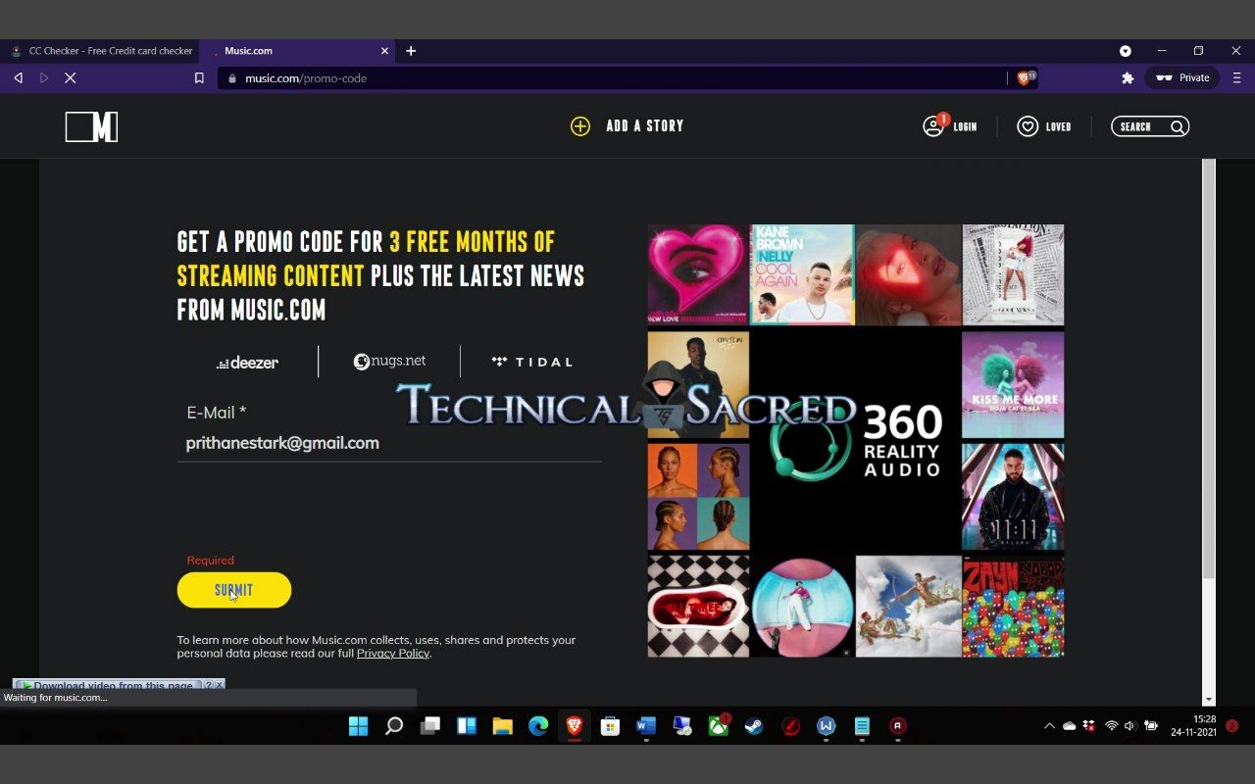Screen dimensions: 1255x784
Task: Click the Kane Brown Cool Again album cover
Action: [803, 274]
